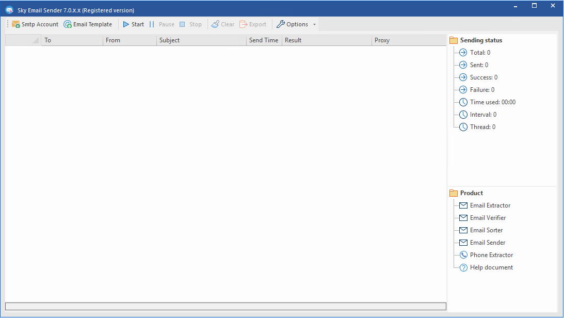564x318 pixels.
Task: Click the envelope icon for Email Extractor
Action: coord(463,205)
